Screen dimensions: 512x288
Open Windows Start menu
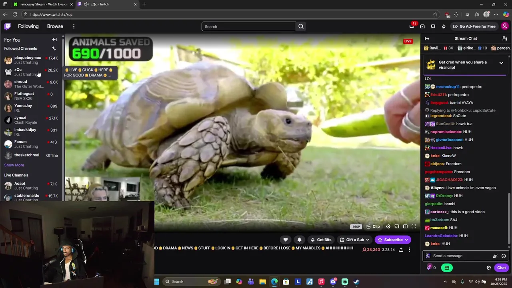[x=157, y=282]
